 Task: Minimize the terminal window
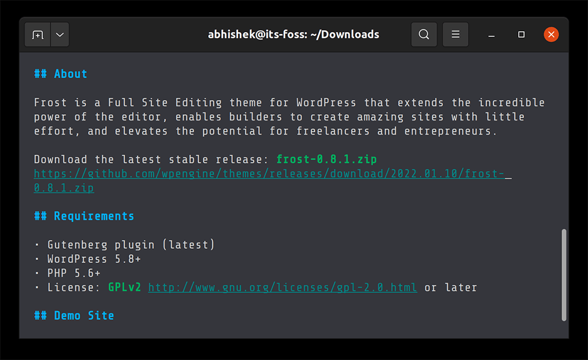(x=491, y=35)
